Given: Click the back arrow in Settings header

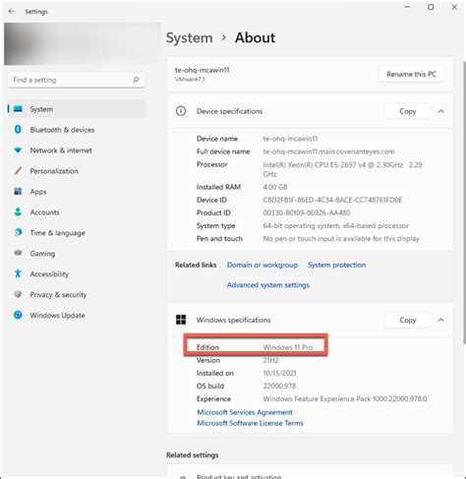Looking at the screenshot, I should pyautogui.click(x=12, y=12).
